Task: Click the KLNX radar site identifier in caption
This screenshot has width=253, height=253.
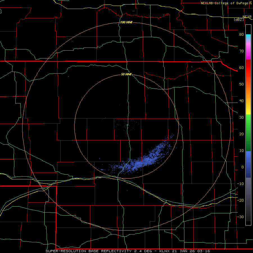Action: (164, 251)
